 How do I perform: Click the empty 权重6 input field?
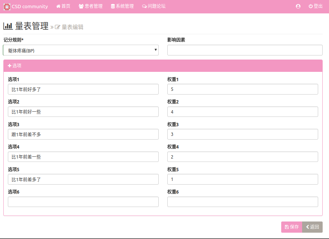(242, 202)
